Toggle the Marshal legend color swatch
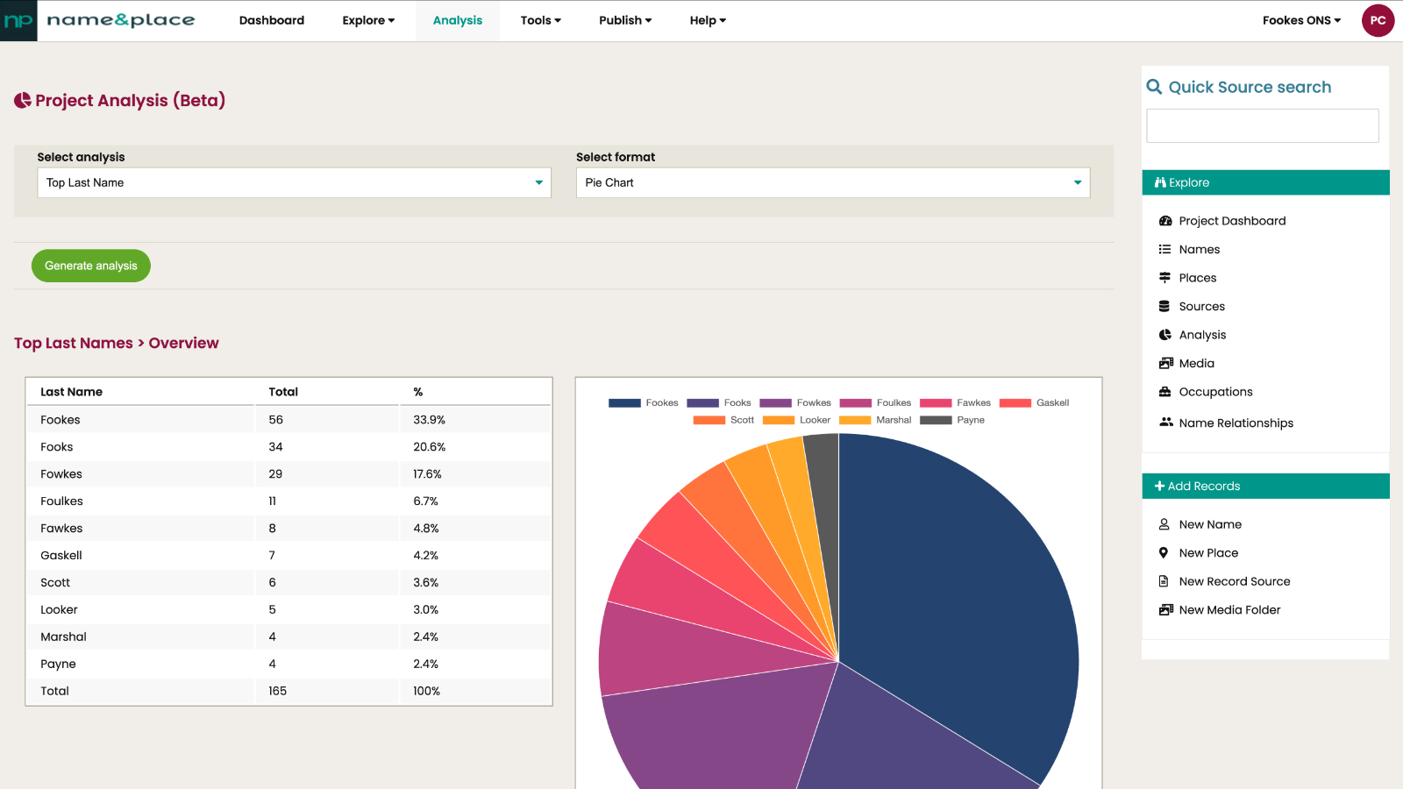This screenshot has width=1403, height=789. pos(855,420)
